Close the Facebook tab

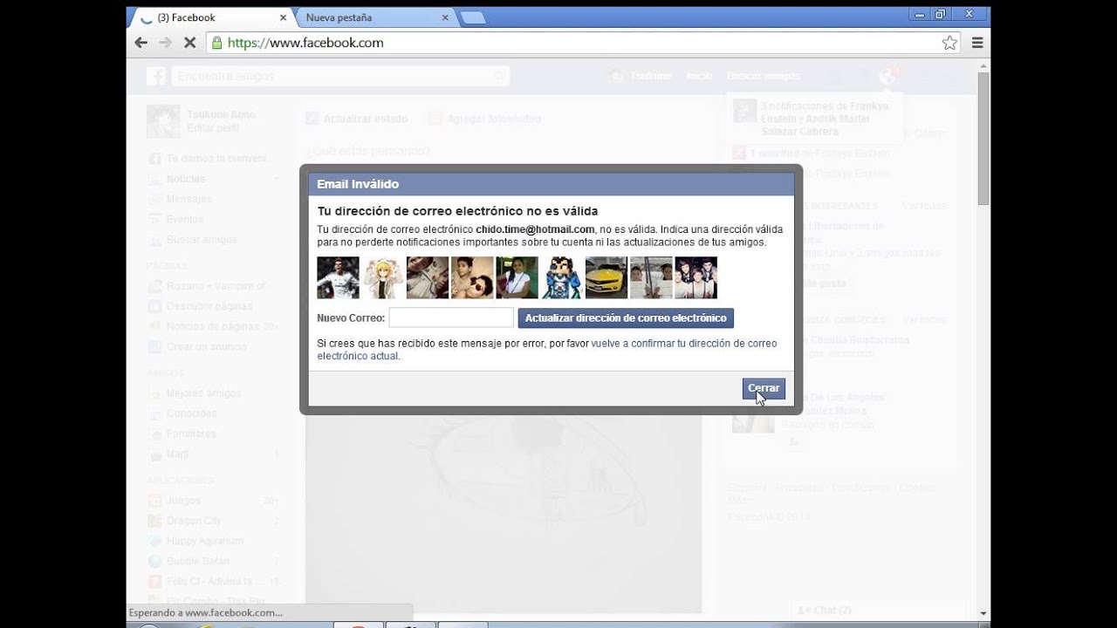[283, 17]
